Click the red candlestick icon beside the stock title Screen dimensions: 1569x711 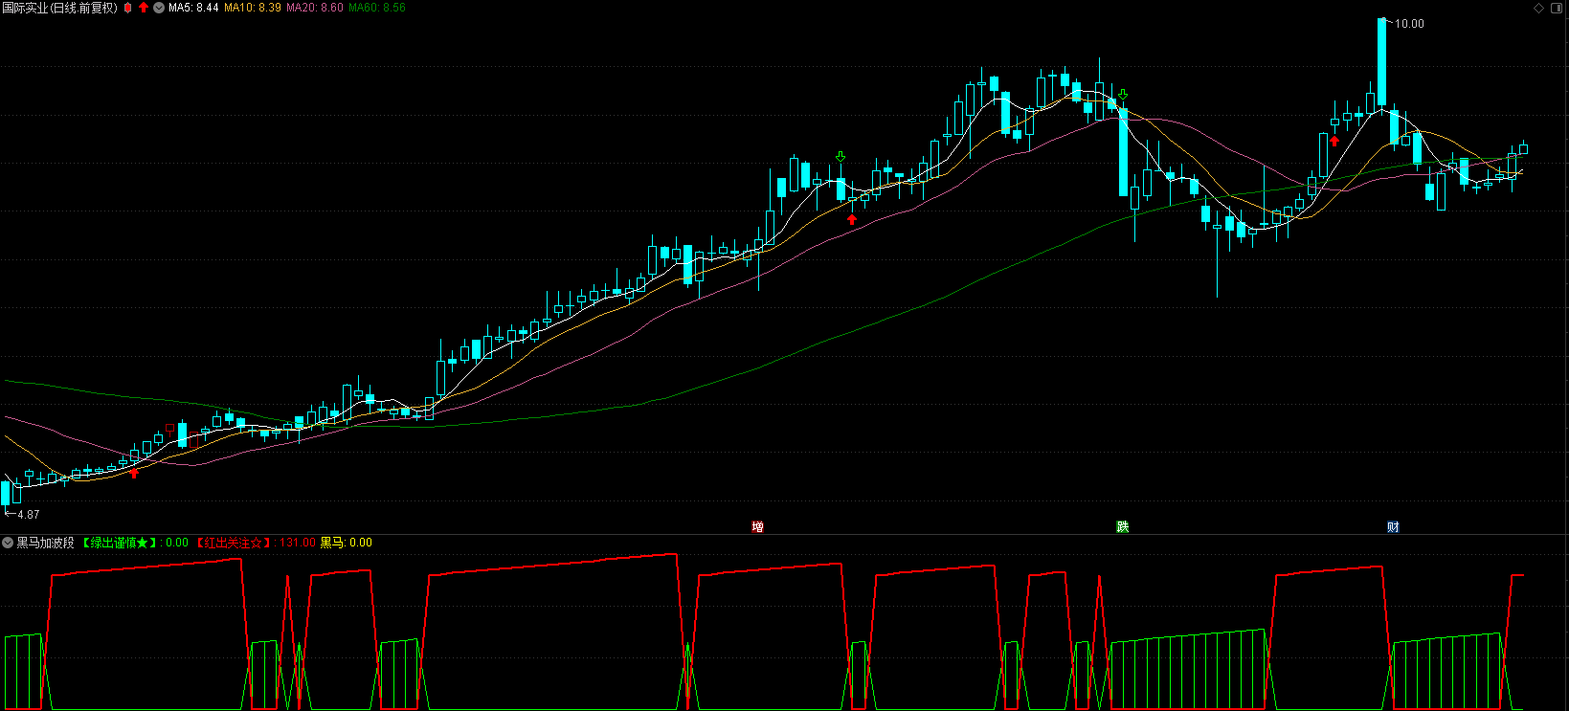tap(128, 8)
